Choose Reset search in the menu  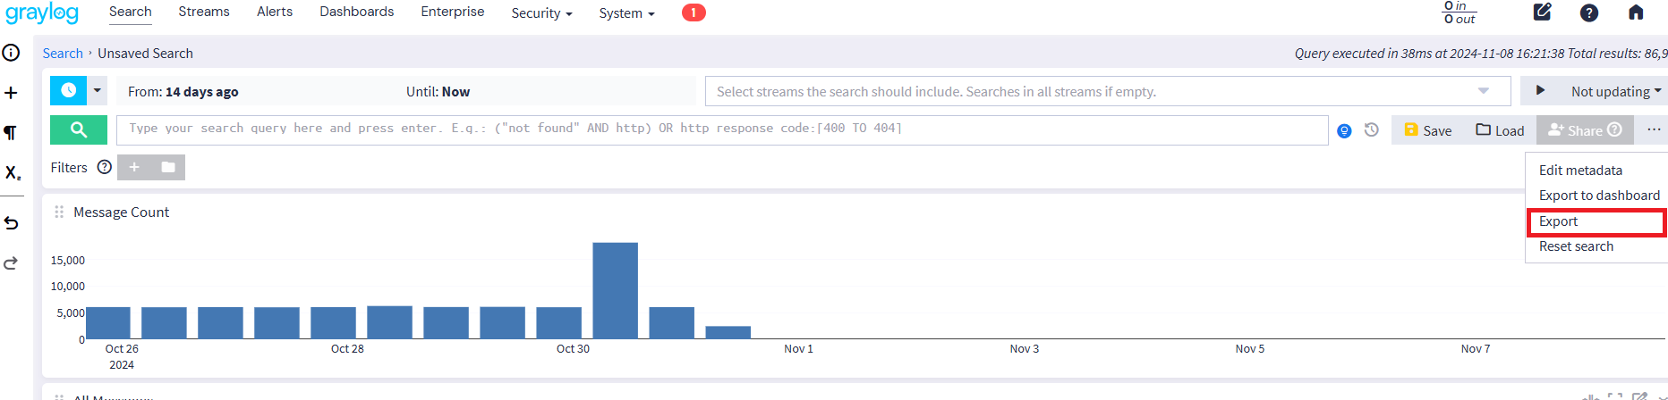point(1576,246)
